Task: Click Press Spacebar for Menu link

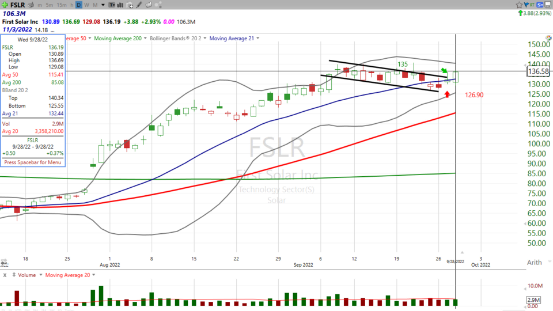Action: point(32,162)
